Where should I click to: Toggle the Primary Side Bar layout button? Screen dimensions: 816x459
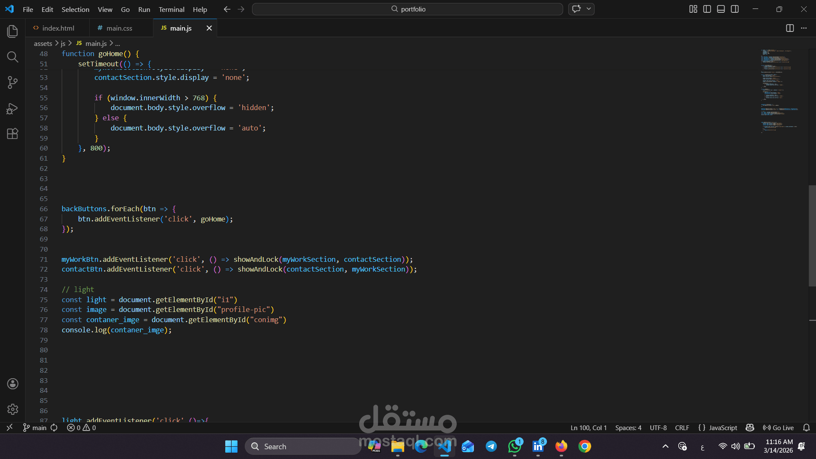(x=707, y=9)
